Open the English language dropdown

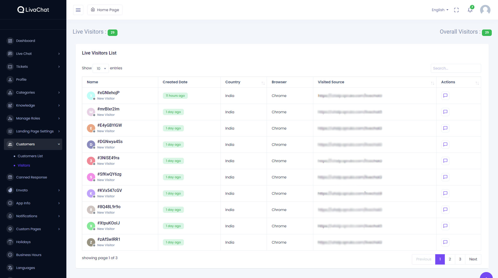[x=440, y=10]
